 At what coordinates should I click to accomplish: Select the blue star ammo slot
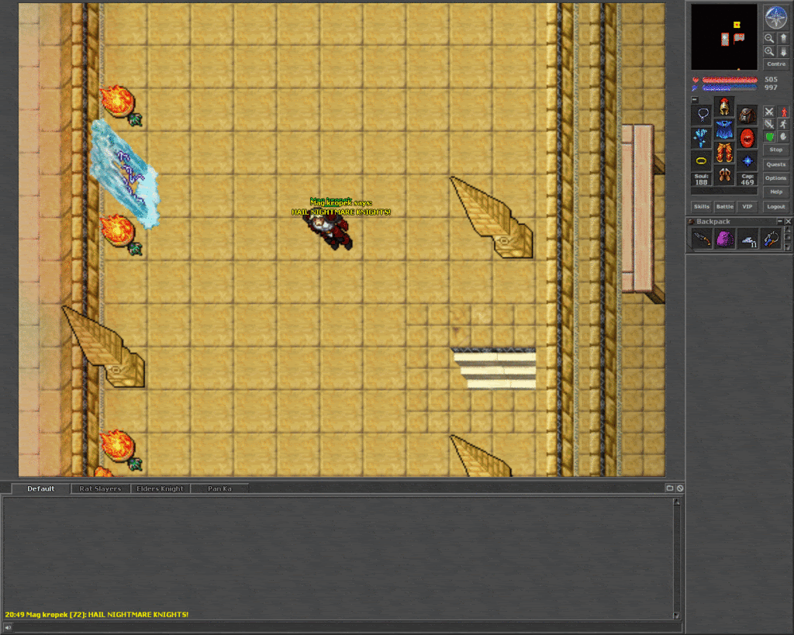coord(747,160)
